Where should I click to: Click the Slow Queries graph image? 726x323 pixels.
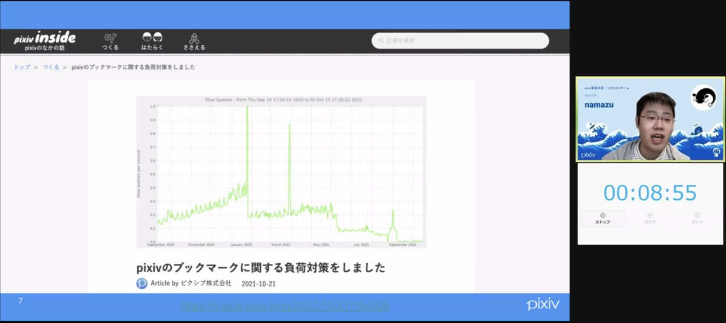(281, 171)
